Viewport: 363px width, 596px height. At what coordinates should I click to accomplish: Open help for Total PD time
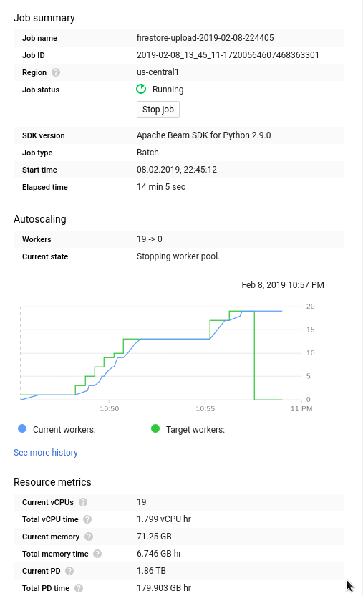[x=79, y=588]
